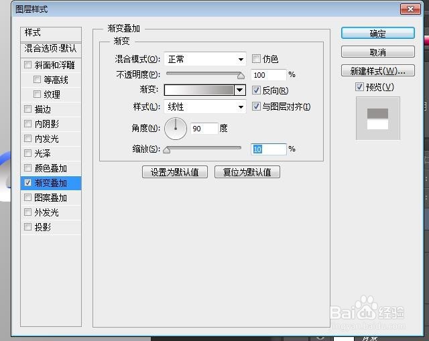Enable the 纹理 checkbox
Image resolution: width=429 pixels, height=341 pixels.
pyautogui.click(x=37, y=94)
